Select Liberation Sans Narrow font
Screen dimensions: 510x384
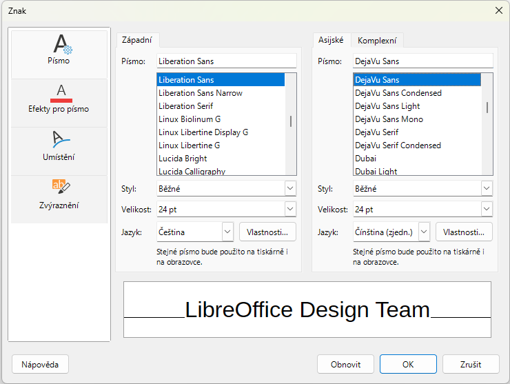221,93
